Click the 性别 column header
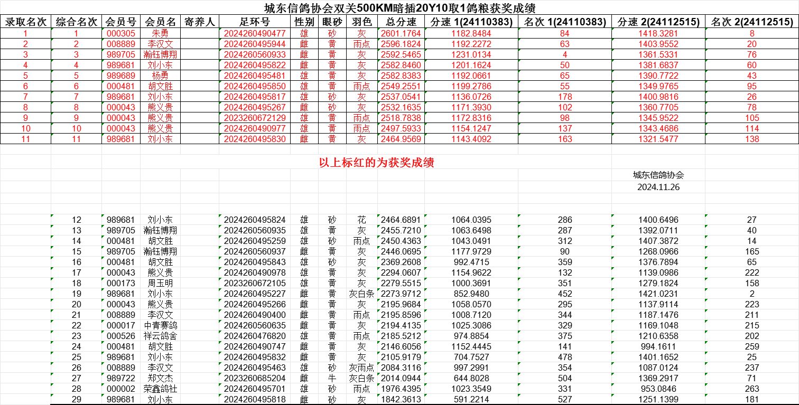This screenshot has height=405, width=799. point(304,22)
